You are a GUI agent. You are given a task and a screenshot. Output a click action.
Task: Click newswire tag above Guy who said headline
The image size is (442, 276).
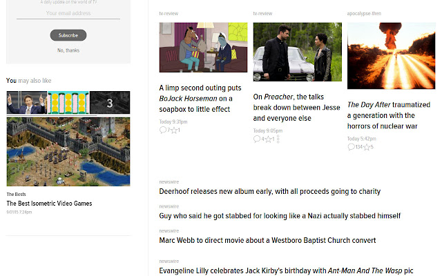[x=169, y=206]
